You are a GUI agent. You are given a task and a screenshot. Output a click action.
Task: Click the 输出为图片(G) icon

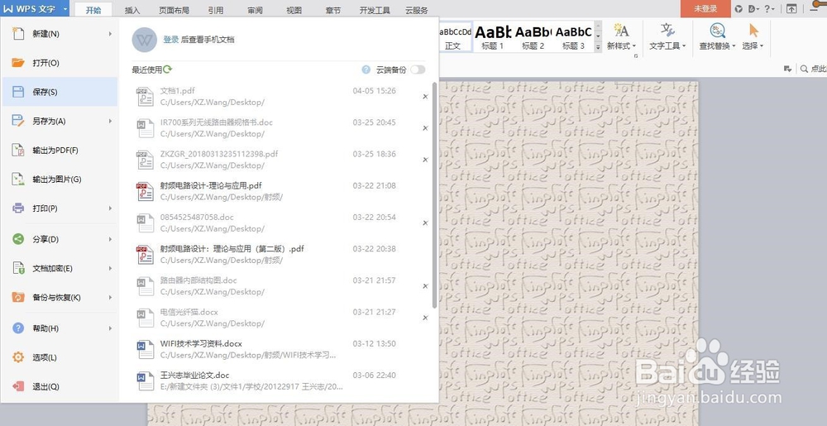click(x=18, y=179)
